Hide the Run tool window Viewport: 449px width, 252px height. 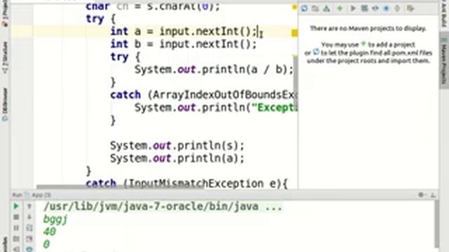[433, 195]
